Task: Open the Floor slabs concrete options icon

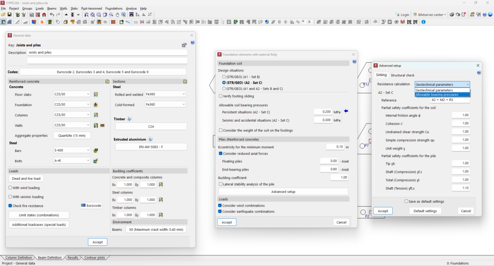Action: pyautogui.click(x=96, y=94)
